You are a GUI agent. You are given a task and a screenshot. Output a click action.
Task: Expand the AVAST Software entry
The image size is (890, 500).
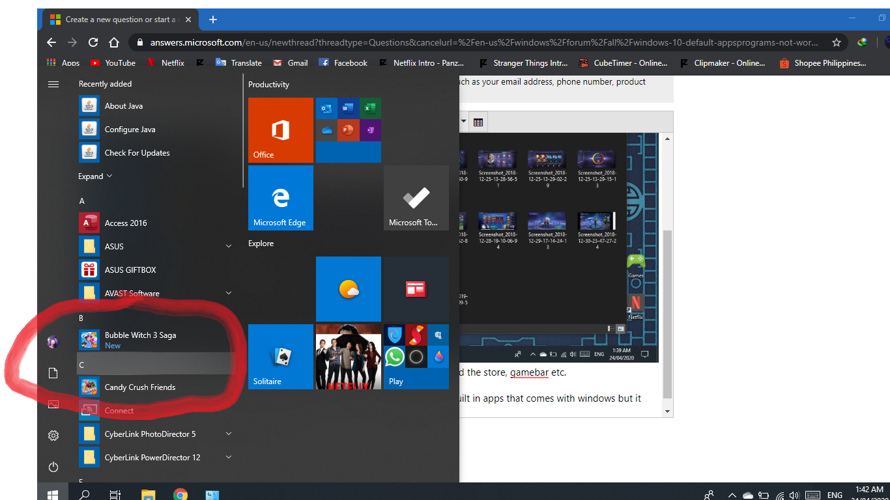click(x=228, y=293)
